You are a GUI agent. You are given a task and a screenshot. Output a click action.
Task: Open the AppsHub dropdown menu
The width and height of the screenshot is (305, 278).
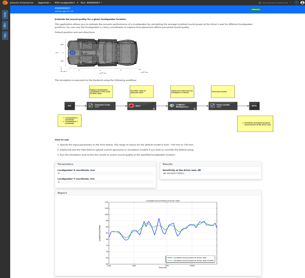coord(44,3)
